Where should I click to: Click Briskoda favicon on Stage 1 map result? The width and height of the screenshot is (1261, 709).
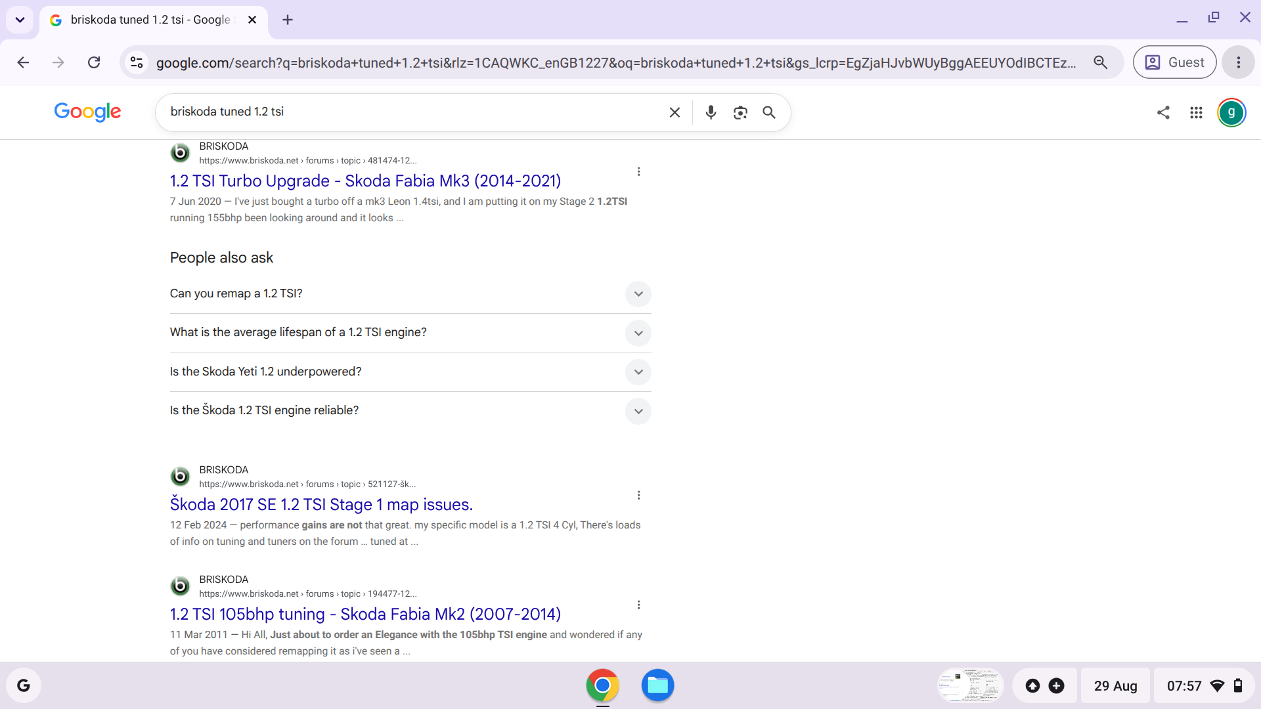[x=180, y=477]
